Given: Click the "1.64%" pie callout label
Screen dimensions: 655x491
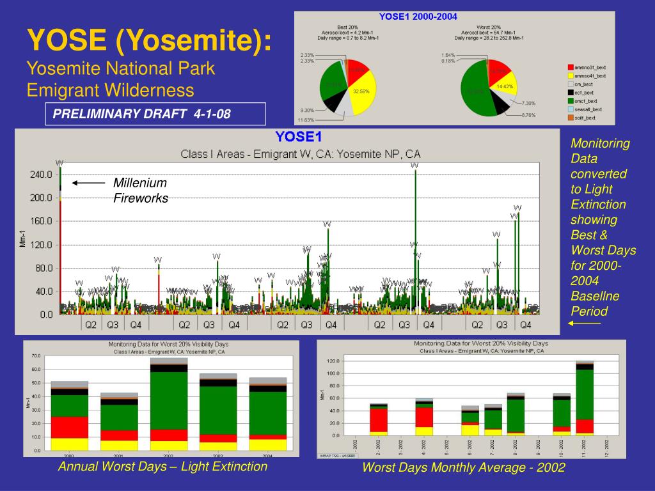Looking at the screenshot, I should 448,55.
